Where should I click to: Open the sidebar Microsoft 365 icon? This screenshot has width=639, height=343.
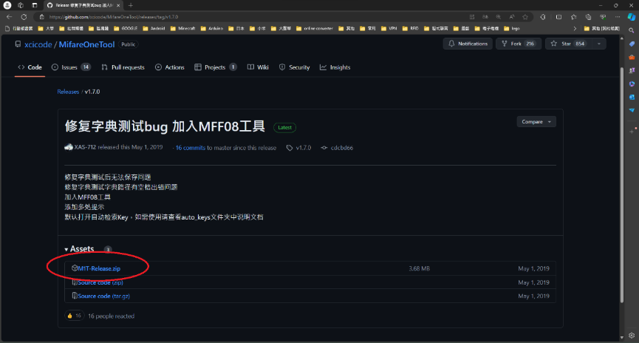tap(632, 84)
